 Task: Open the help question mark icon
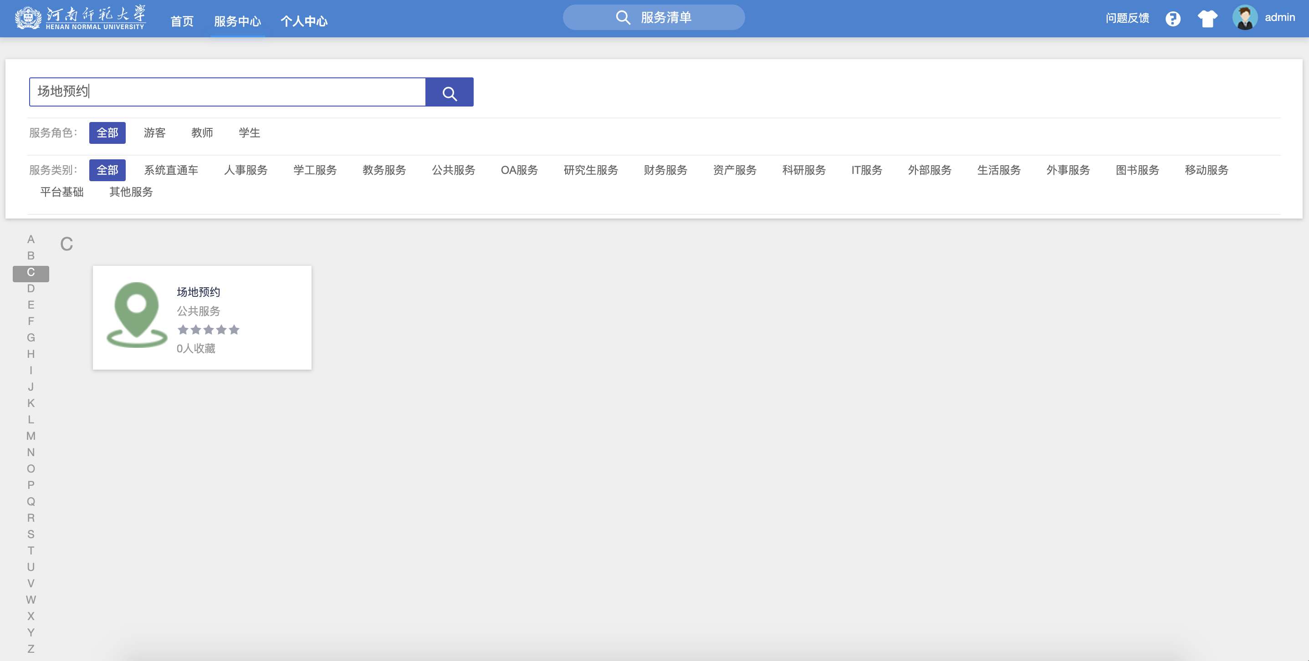pyautogui.click(x=1173, y=19)
